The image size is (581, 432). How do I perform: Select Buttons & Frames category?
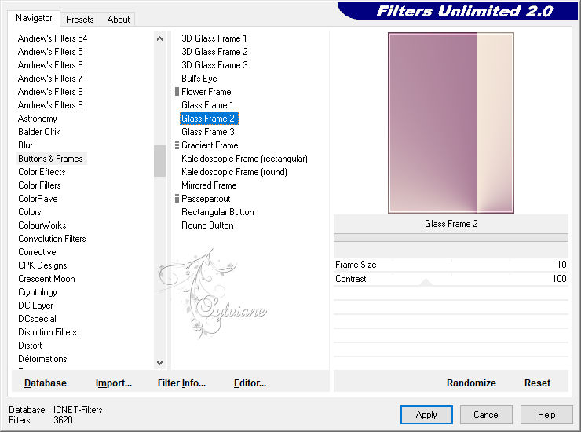coord(51,159)
